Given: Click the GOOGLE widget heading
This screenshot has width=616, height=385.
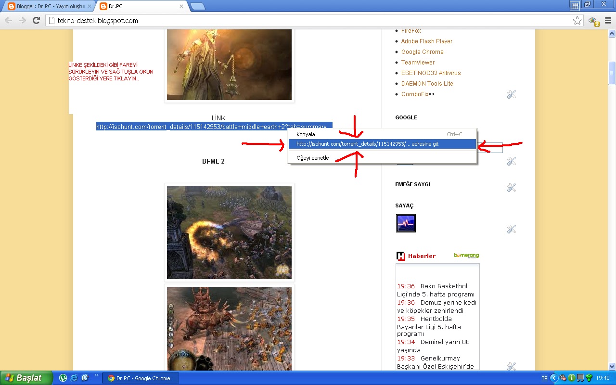Looking at the screenshot, I should coord(406,117).
